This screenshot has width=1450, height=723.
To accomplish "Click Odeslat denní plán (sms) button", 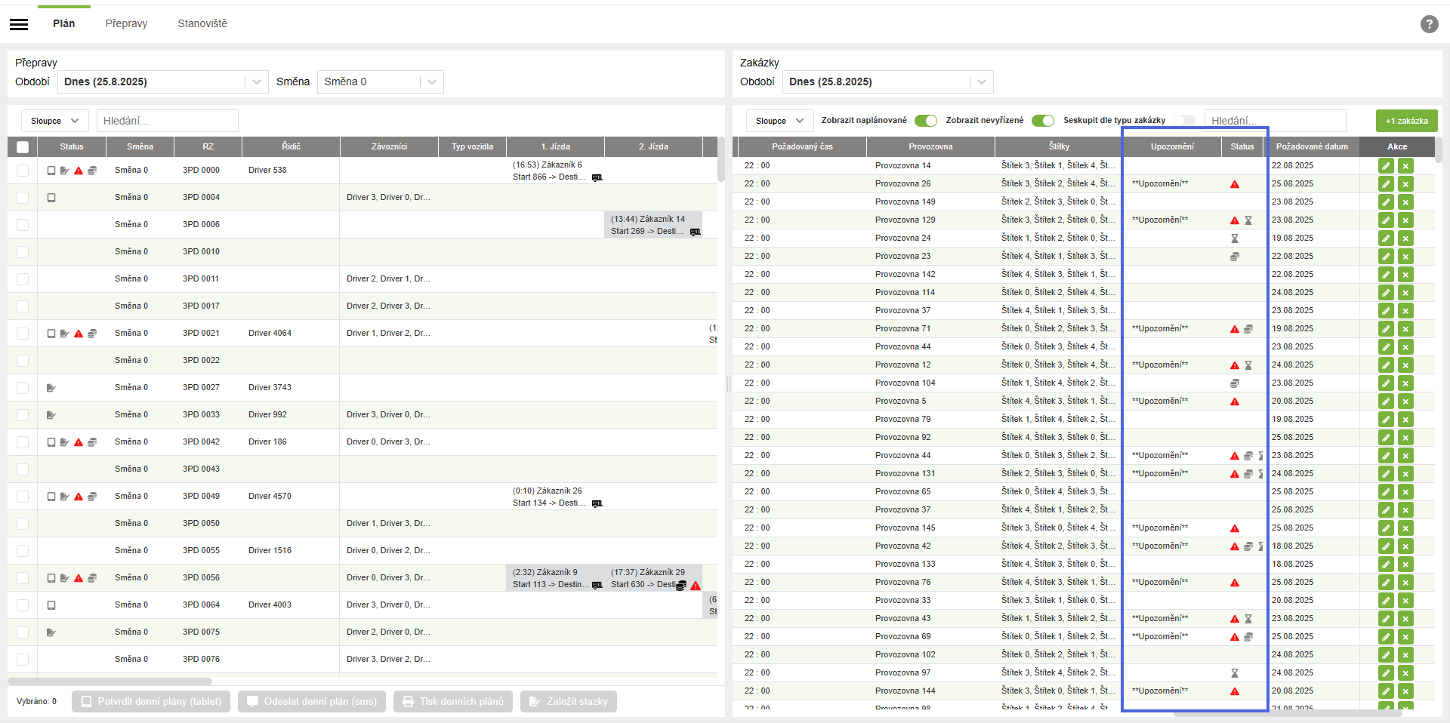I will [312, 702].
